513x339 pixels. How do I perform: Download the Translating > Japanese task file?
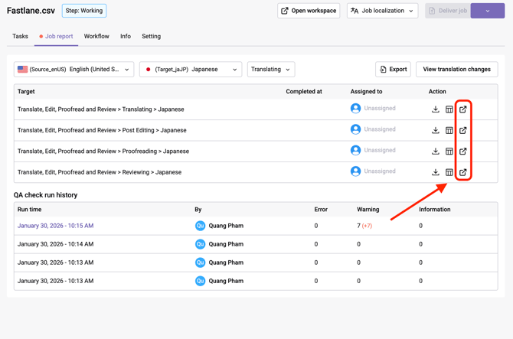(x=436, y=109)
